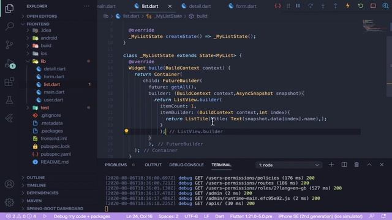
Task: Expand the android folder
Action: [48, 38]
